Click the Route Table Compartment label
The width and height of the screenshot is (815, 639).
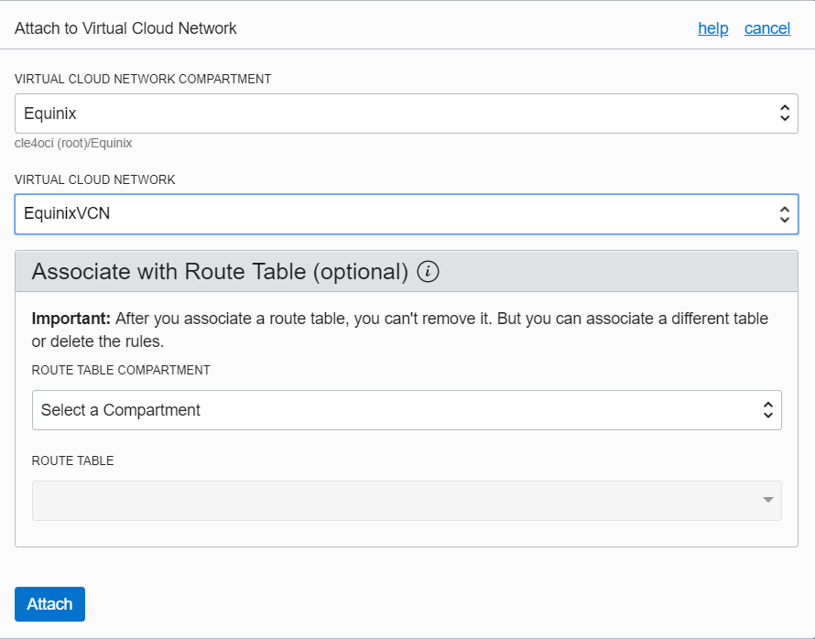point(121,370)
